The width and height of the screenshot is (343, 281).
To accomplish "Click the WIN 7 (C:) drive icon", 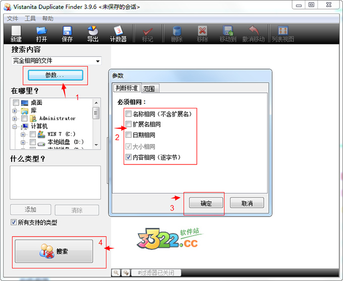I will 41,134.
